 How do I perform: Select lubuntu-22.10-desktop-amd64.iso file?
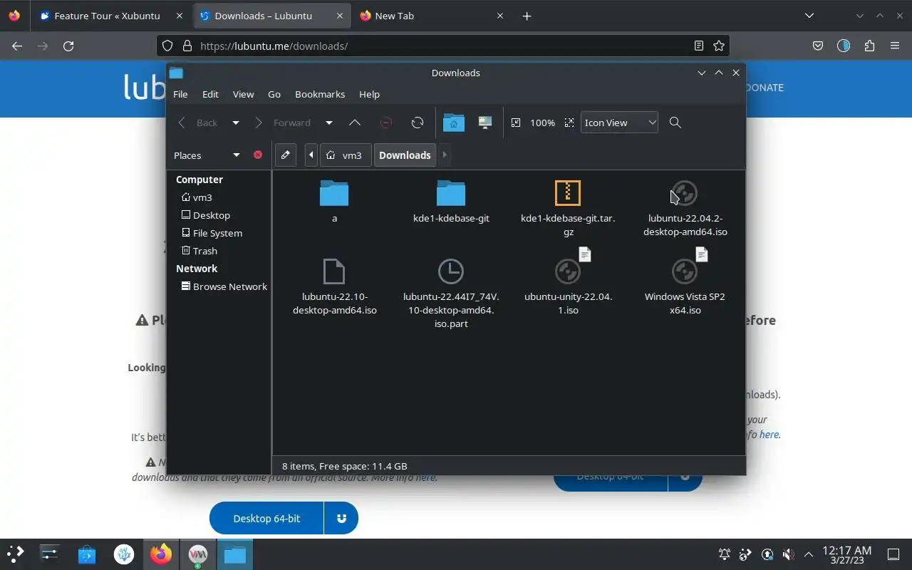pyautogui.click(x=334, y=286)
